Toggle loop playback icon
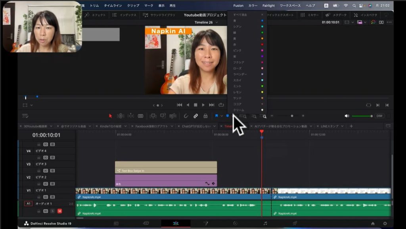This screenshot has height=229, width=406. 221,105
